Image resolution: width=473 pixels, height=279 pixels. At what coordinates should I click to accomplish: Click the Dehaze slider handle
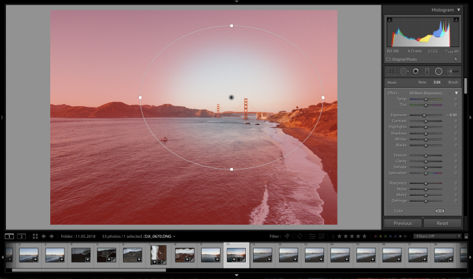tap(426, 168)
